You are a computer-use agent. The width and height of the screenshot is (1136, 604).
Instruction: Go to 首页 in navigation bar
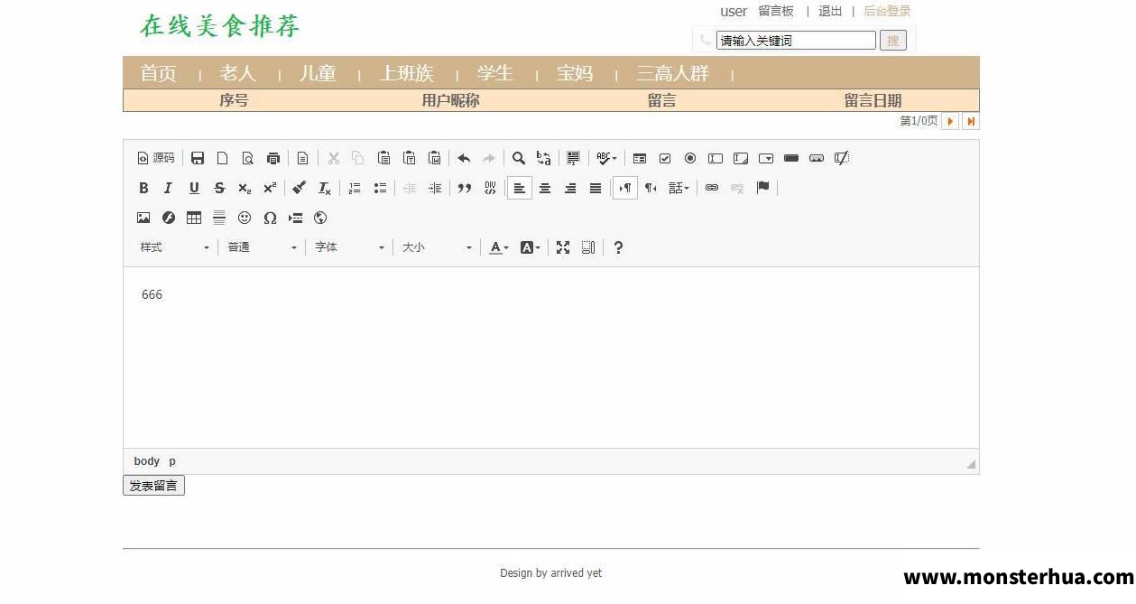pyautogui.click(x=159, y=74)
